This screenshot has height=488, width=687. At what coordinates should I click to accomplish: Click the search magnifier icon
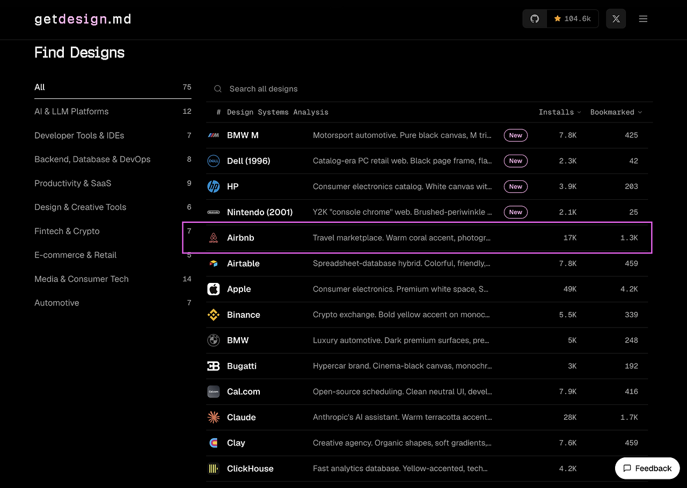point(217,89)
